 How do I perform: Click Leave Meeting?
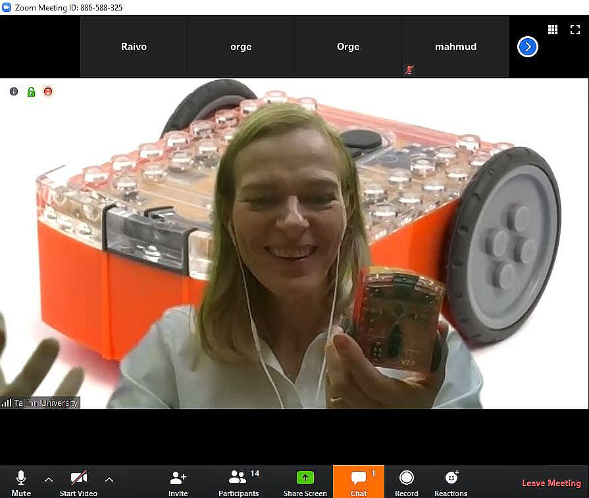[x=551, y=483]
